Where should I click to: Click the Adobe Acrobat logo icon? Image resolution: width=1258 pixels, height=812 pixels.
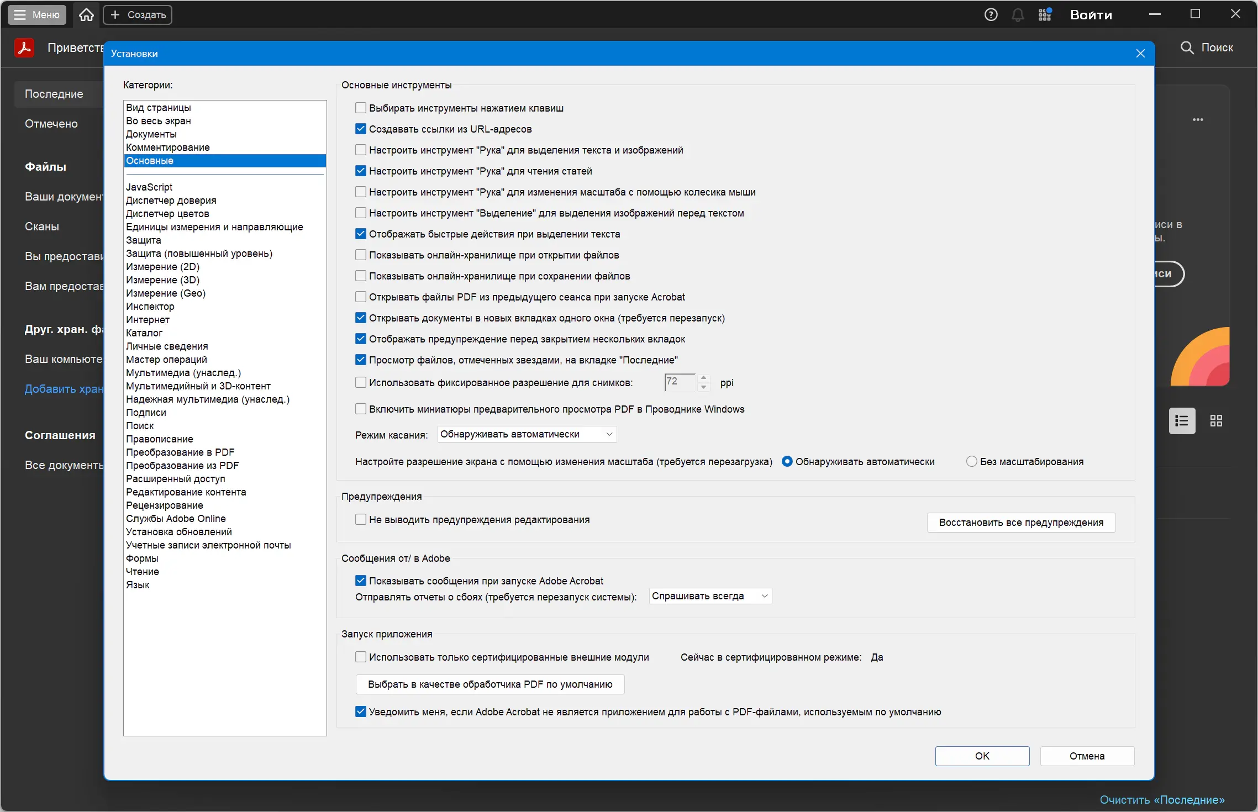pyautogui.click(x=24, y=48)
